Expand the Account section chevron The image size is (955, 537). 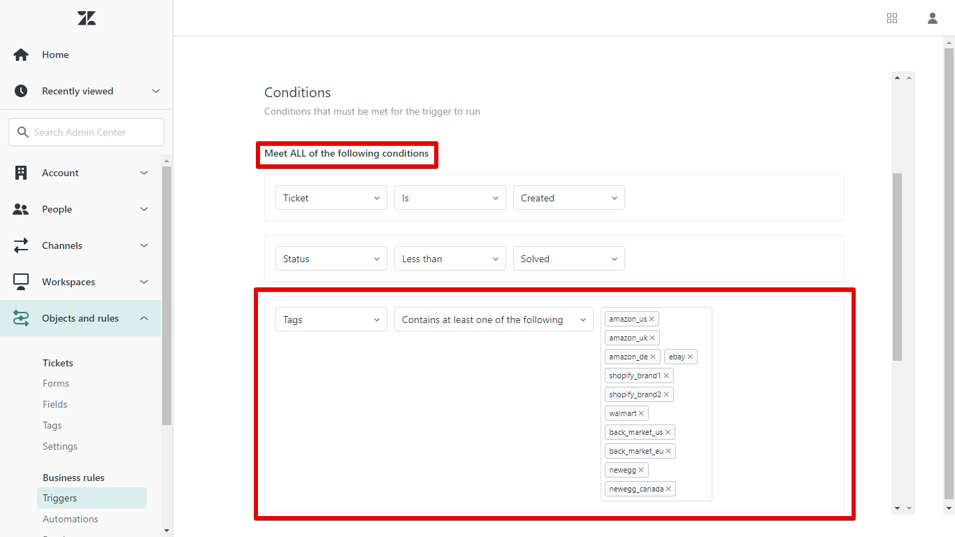pos(144,173)
